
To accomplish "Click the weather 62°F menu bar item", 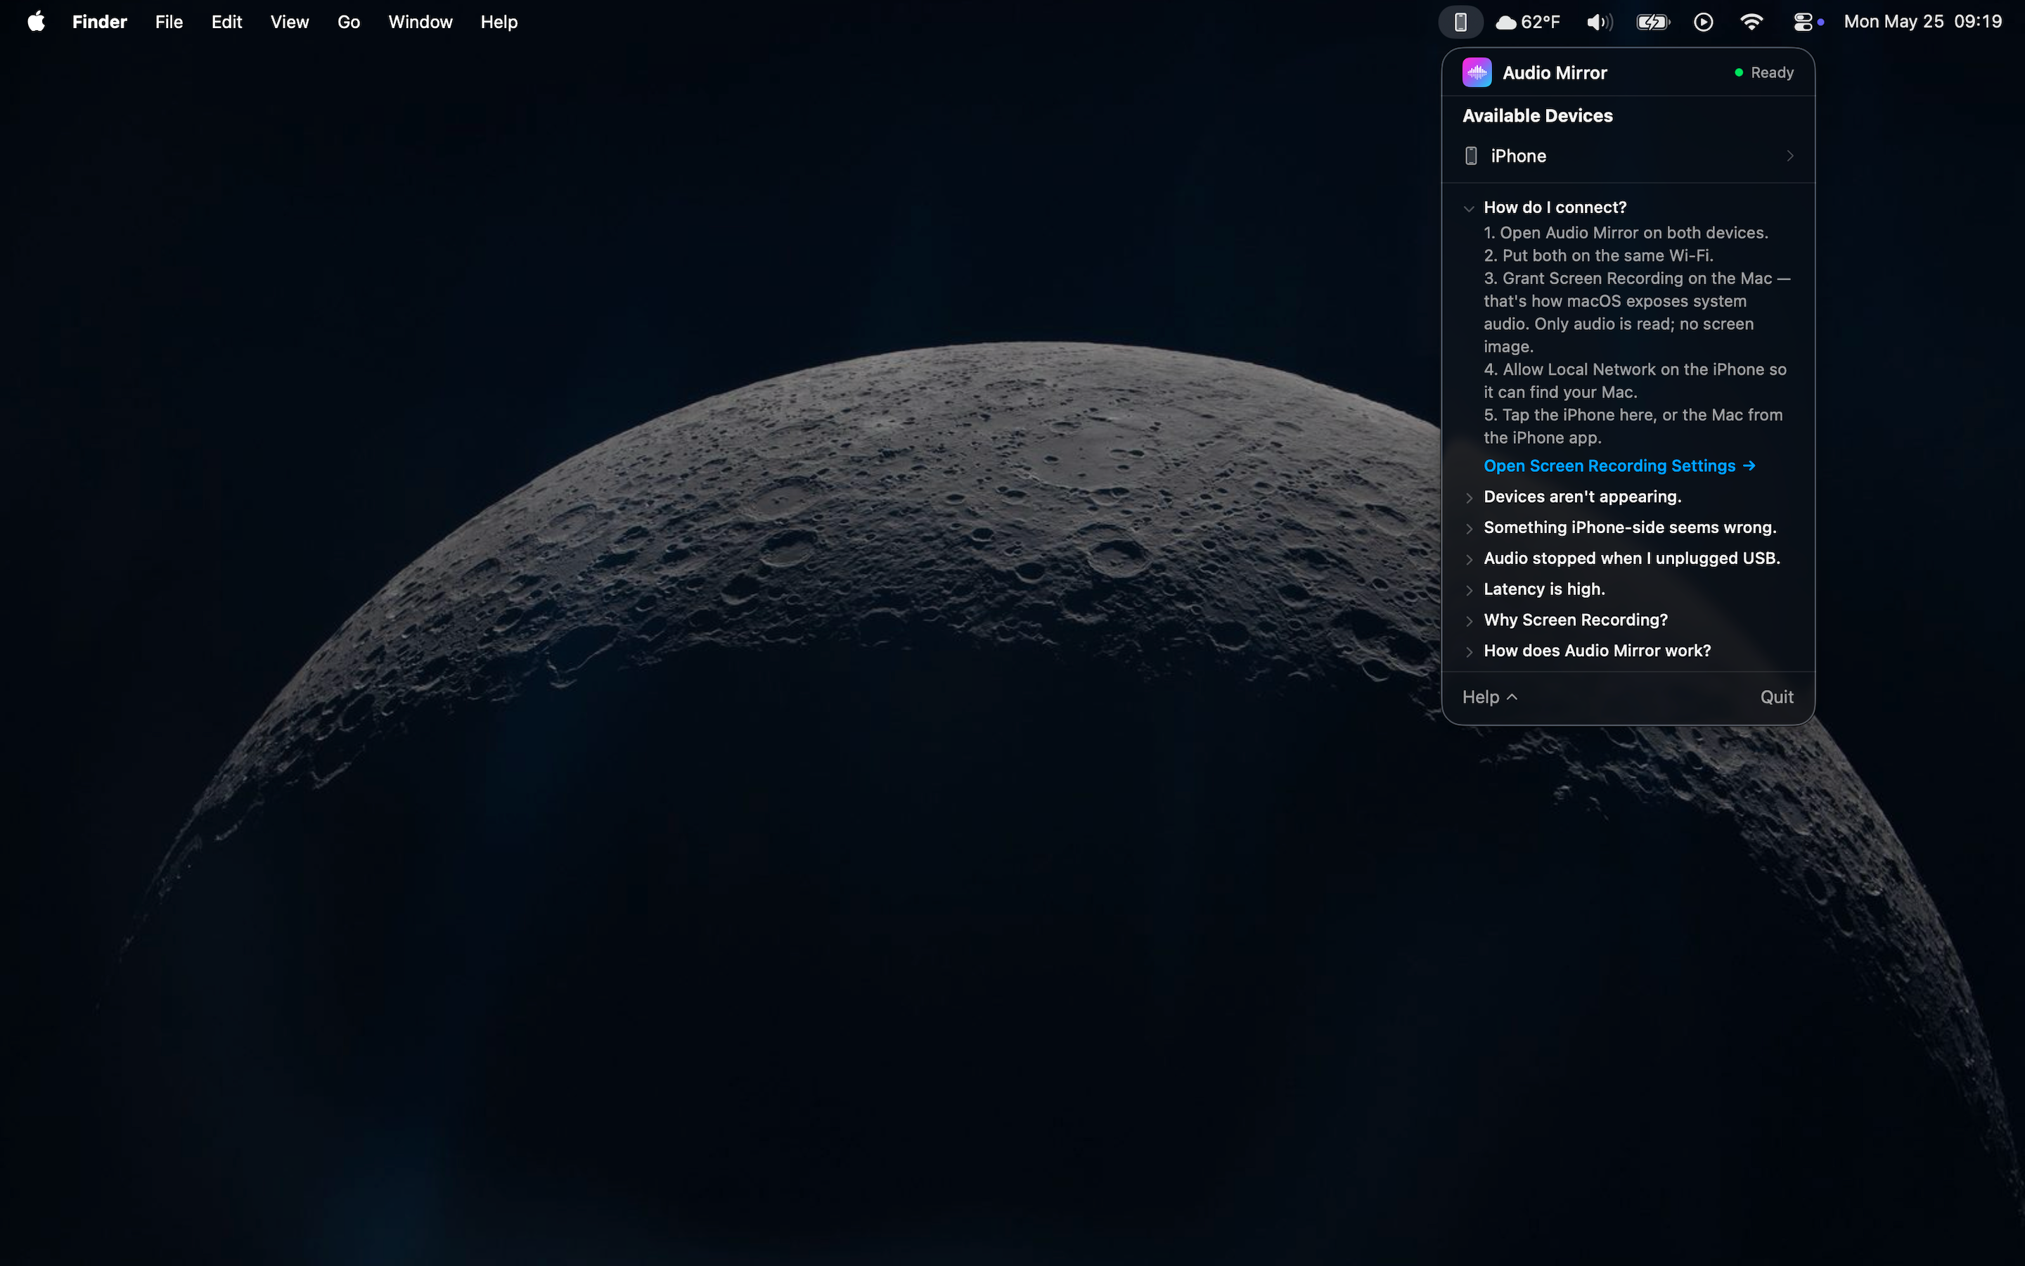I will tap(1528, 22).
